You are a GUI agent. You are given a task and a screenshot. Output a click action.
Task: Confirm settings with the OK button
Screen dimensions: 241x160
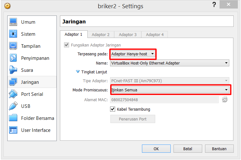click(x=156, y=149)
